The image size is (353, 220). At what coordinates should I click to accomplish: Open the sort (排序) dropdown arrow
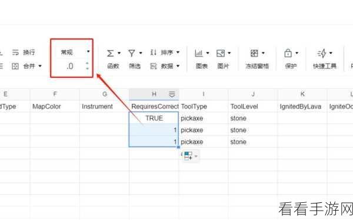[178, 52]
